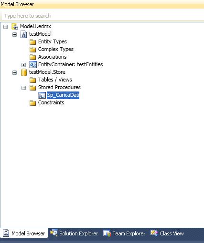Collapse the testModel node
The height and width of the screenshot is (243, 204).
[14, 34]
